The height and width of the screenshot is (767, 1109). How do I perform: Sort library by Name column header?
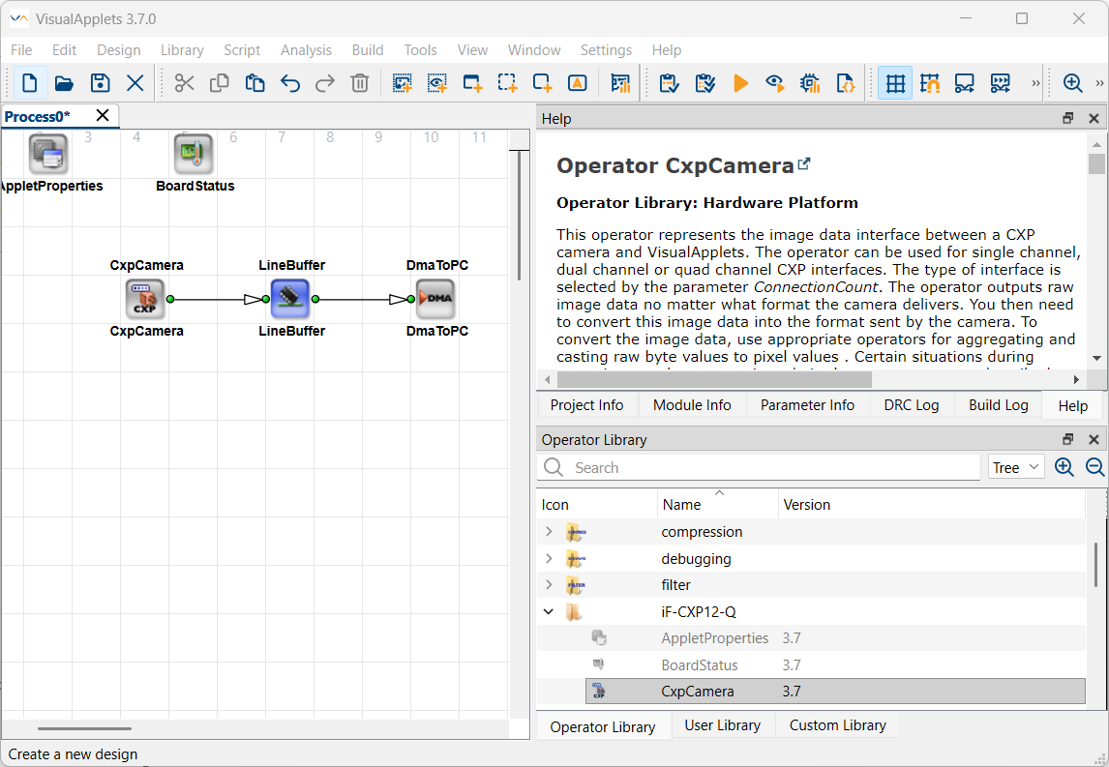[x=718, y=505]
